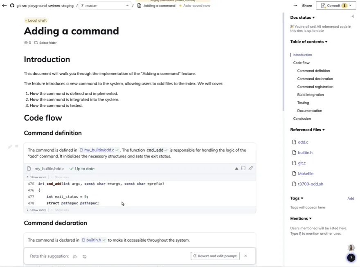Screen dimensions: 360x267
Task: Collapse the right sidebar panel
Action: (x=352, y=16)
